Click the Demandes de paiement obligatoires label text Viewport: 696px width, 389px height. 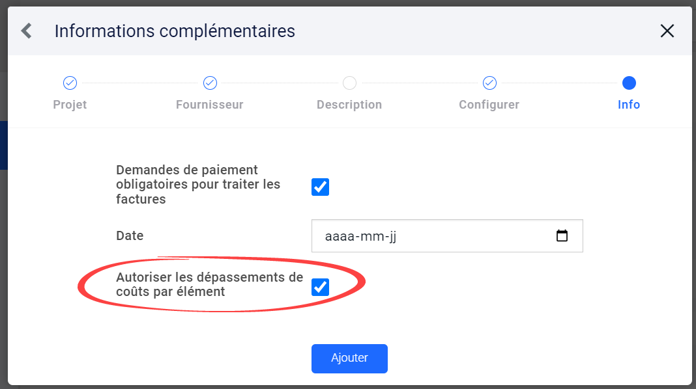click(x=198, y=184)
